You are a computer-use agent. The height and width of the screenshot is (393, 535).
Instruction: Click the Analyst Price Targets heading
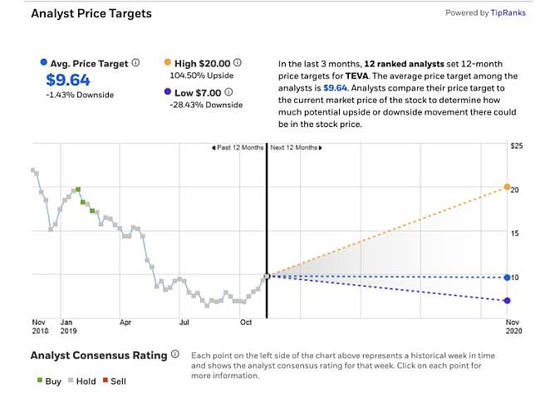click(91, 13)
